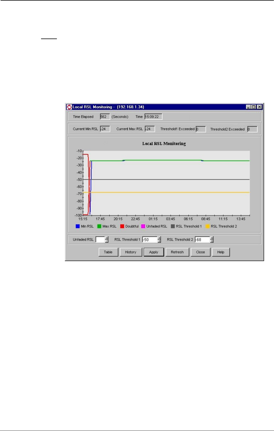Viewport: 274px width, 431px height.
Task: Close window using title bar X
Action: pyautogui.click(x=259, y=107)
